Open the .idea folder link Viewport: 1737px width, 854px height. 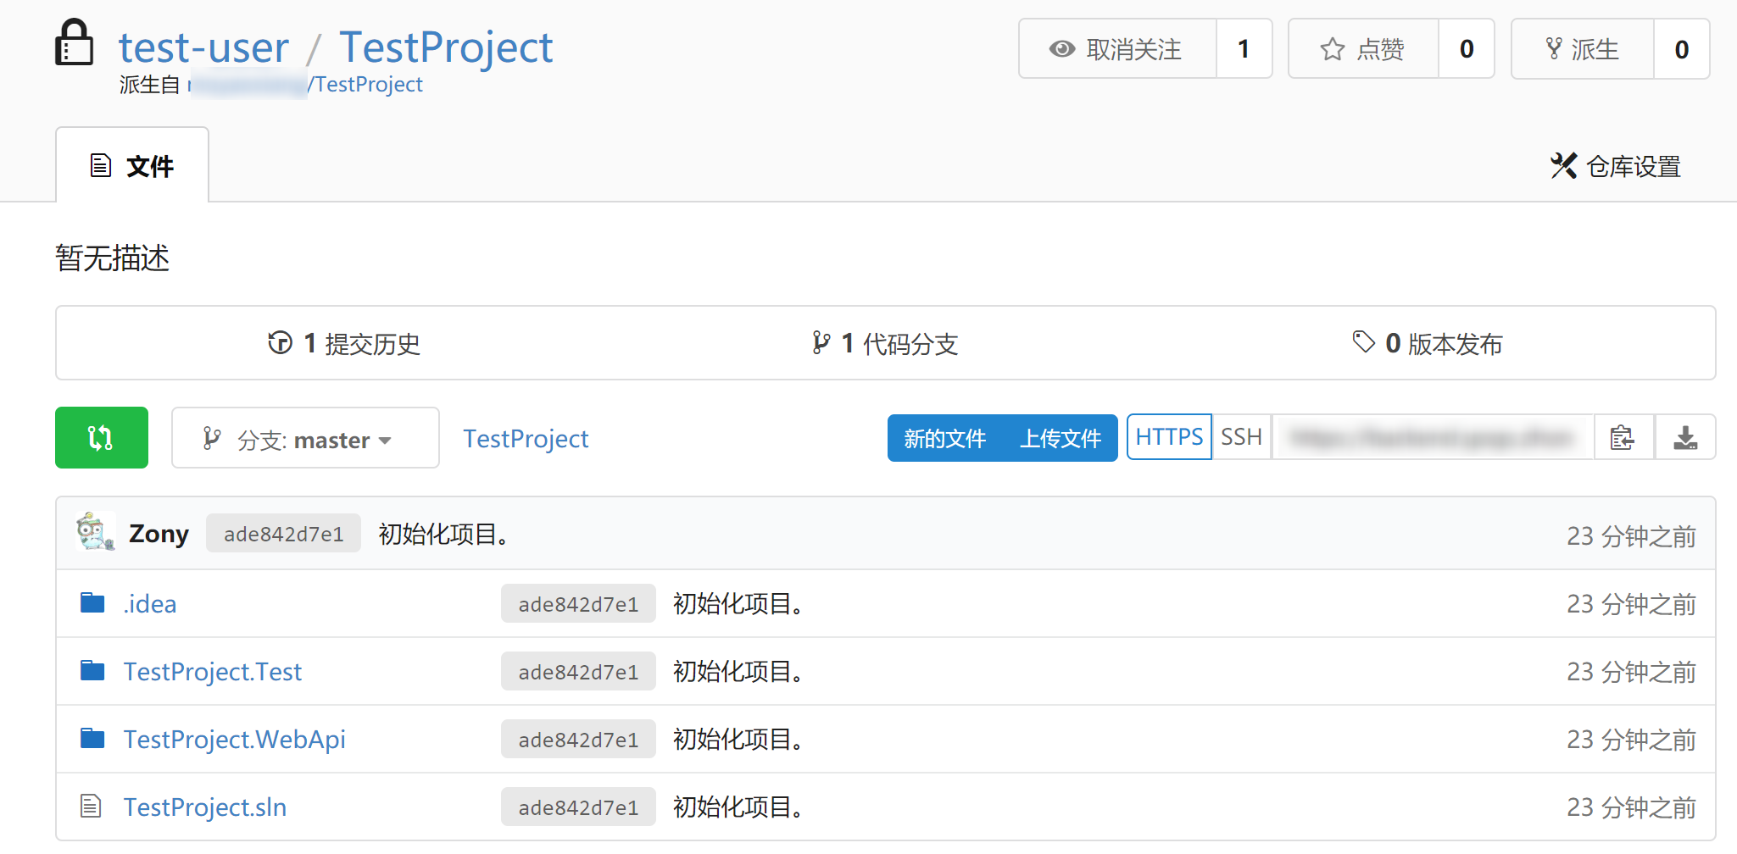click(150, 604)
